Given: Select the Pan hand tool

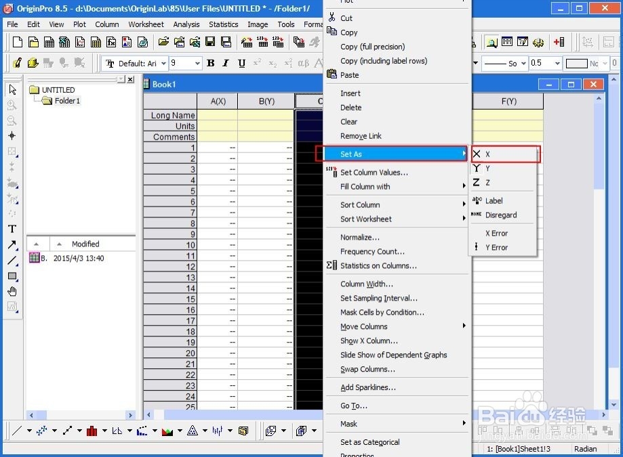Looking at the screenshot, I should [x=12, y=292].
